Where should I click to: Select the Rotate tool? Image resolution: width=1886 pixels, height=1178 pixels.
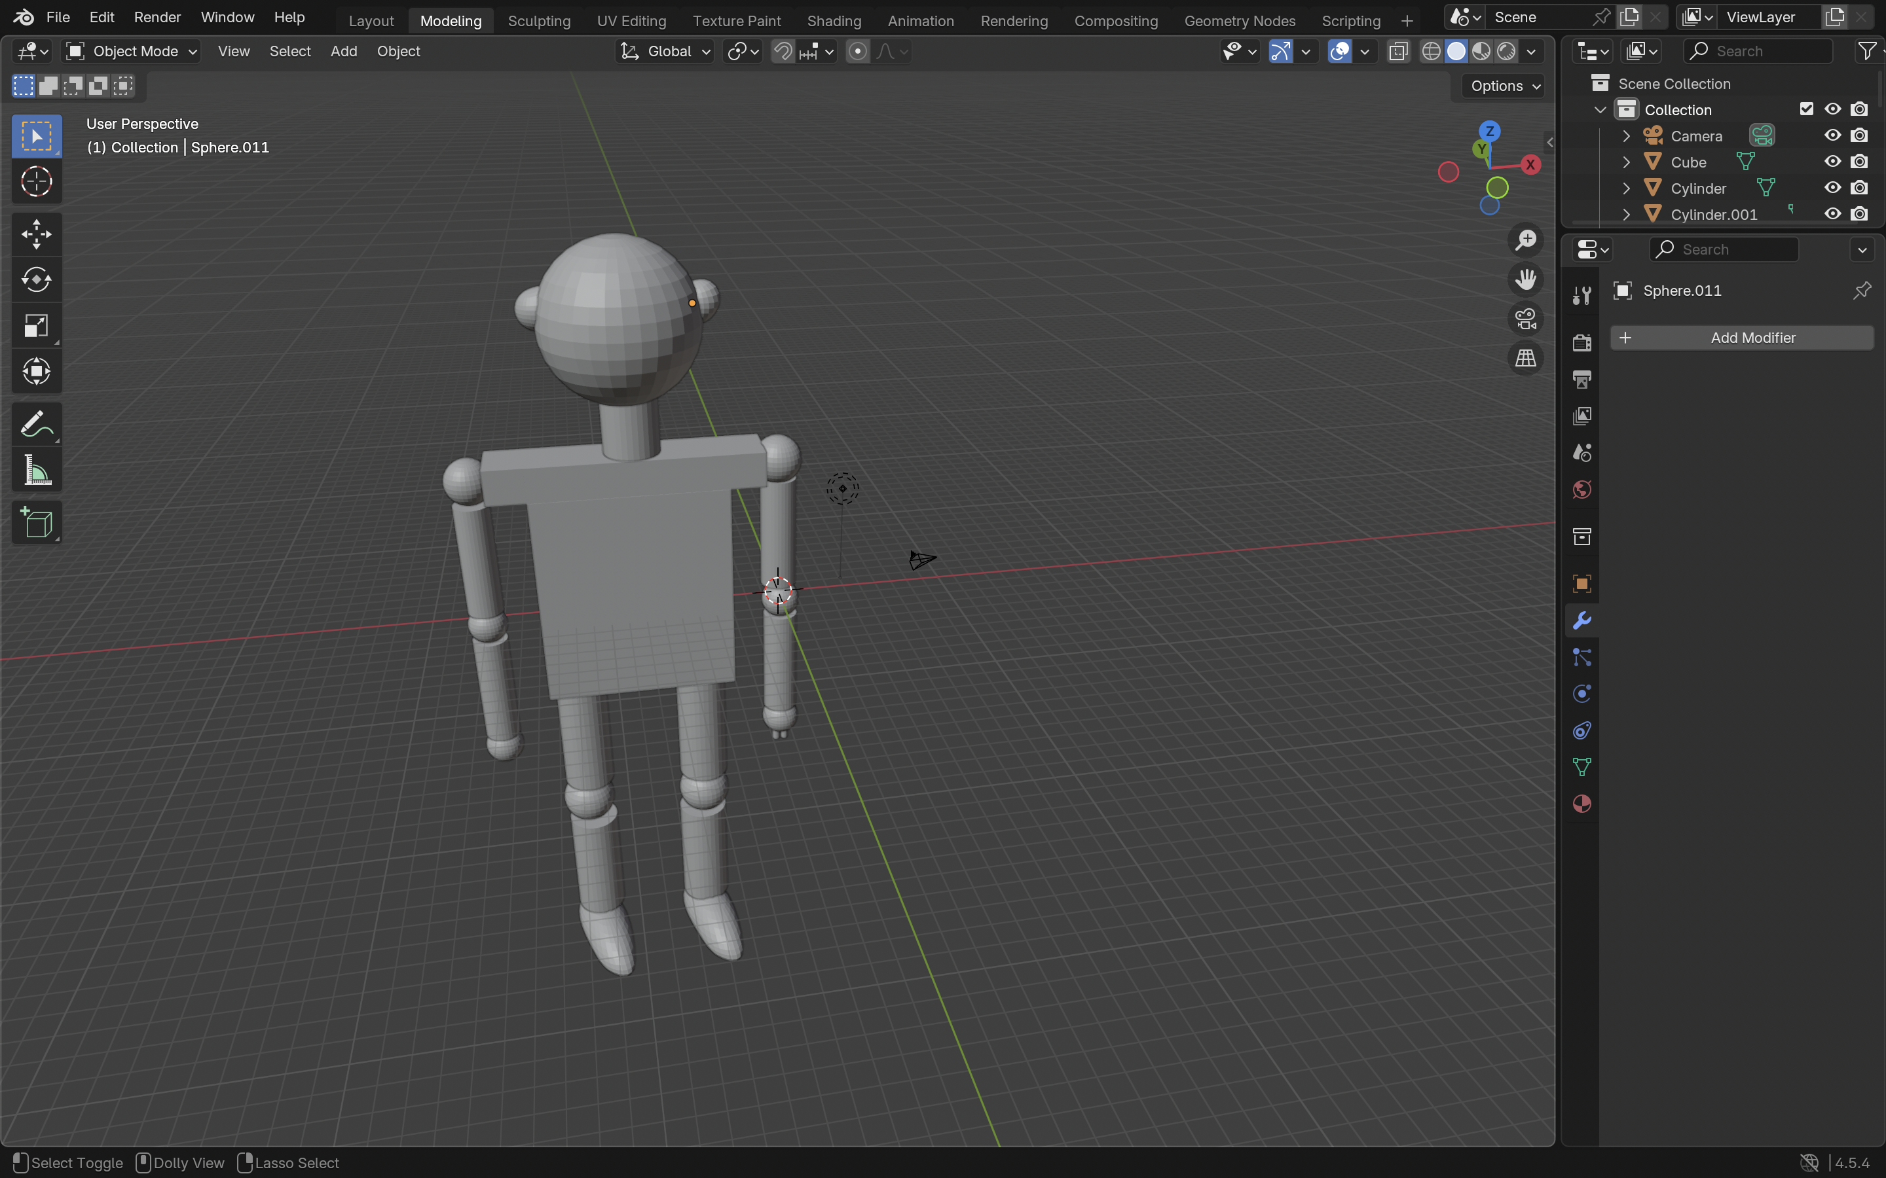[x=36, y=279]
